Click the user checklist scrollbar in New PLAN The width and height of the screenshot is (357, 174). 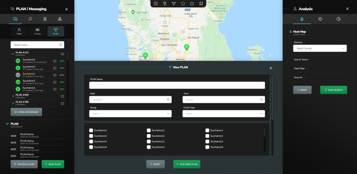tap(264, 132)
